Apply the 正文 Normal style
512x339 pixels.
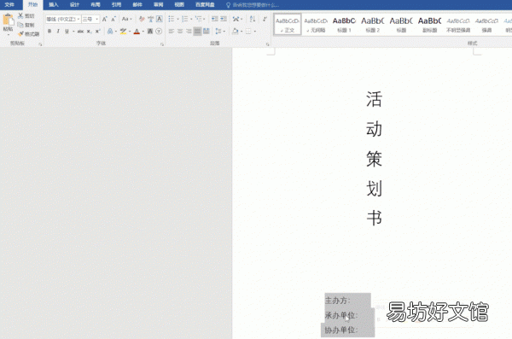click(288, 24)
